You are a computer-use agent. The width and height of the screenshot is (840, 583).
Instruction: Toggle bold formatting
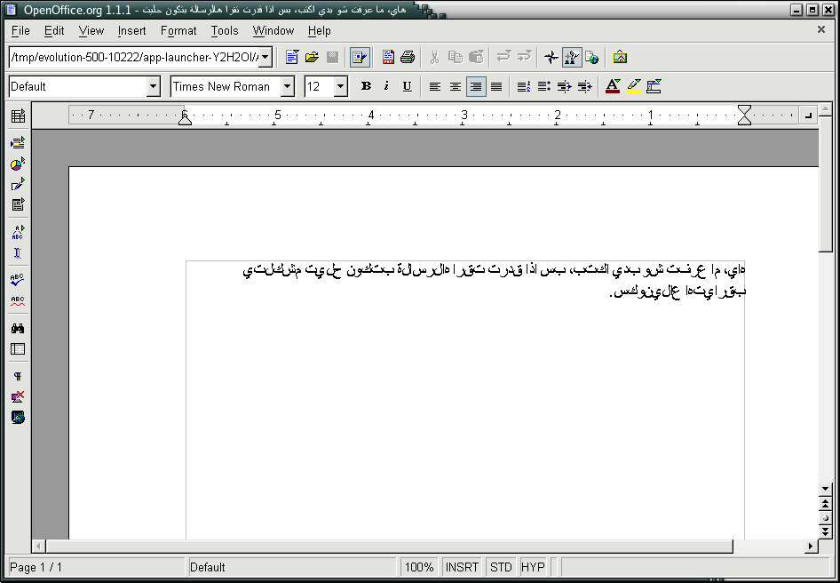(x=366, y=86)
